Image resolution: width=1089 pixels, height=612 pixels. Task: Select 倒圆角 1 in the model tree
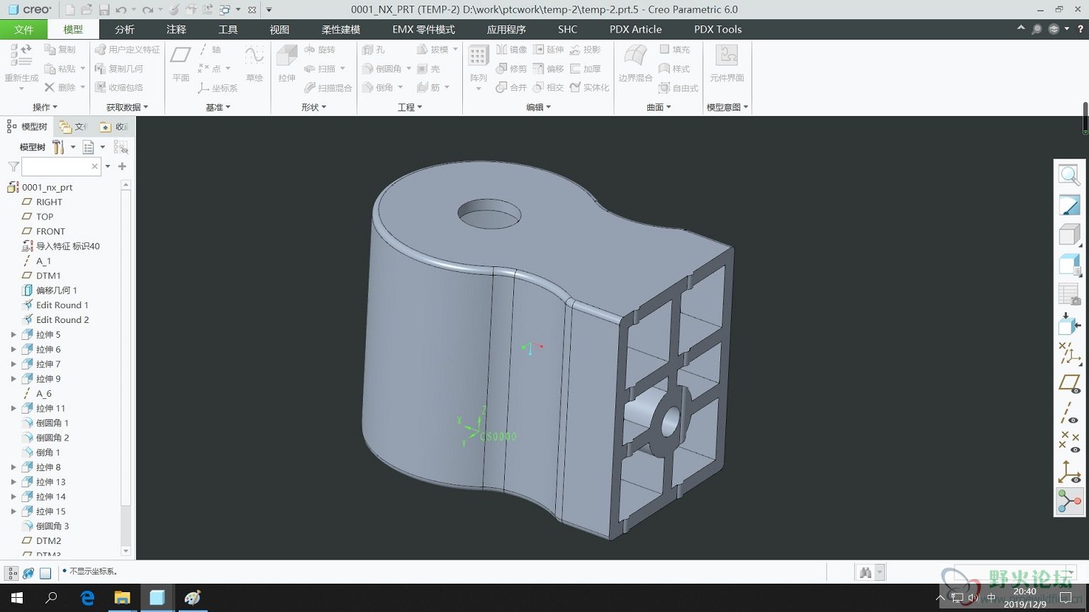52,423
